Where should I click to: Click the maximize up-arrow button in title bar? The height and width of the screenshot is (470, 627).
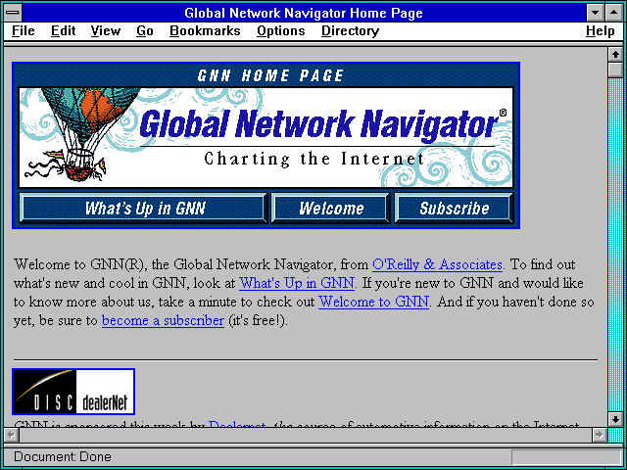tap(614, 13)
